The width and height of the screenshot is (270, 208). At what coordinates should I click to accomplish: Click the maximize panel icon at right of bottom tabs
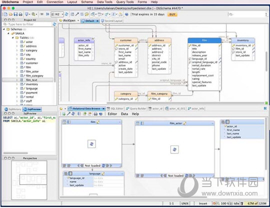click(265, 108)
